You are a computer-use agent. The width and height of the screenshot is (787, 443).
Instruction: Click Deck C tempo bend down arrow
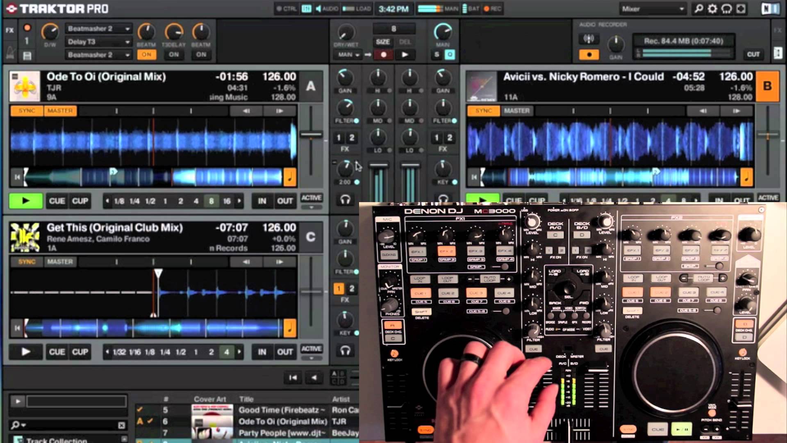tap(246, 262)
